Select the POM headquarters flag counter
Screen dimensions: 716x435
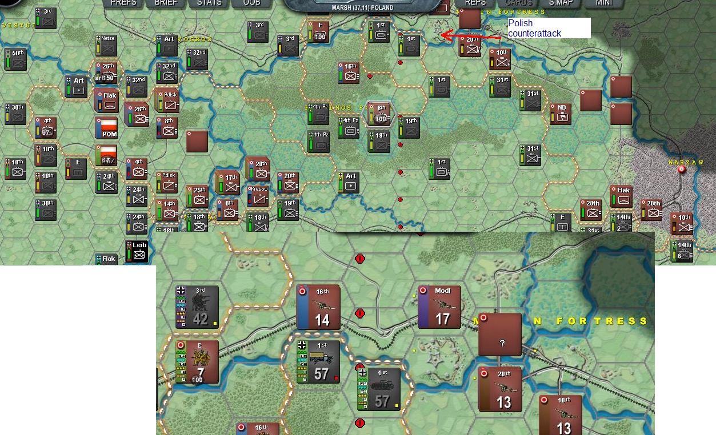click(x=107, y=128)
